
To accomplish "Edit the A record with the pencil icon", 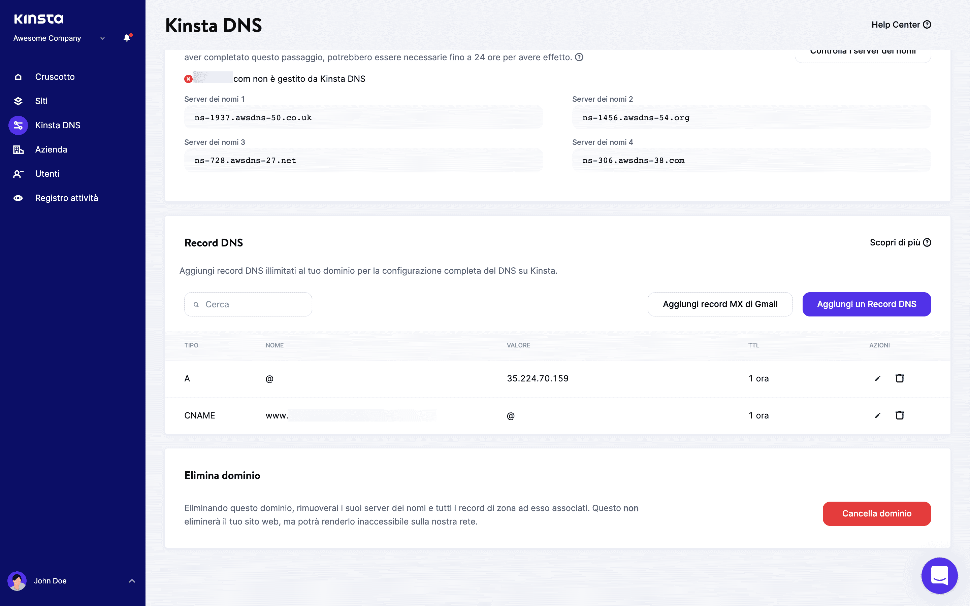I will coord(877,378).
